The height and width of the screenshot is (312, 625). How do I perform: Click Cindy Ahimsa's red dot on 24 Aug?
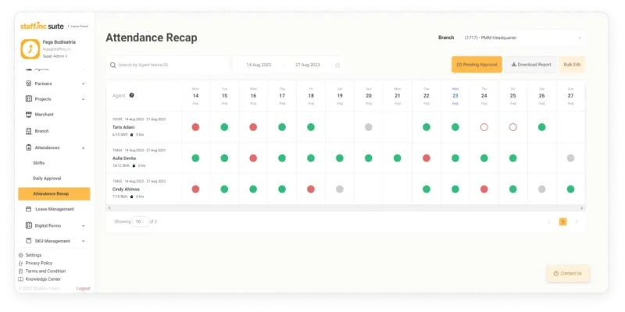click(484, 189)
